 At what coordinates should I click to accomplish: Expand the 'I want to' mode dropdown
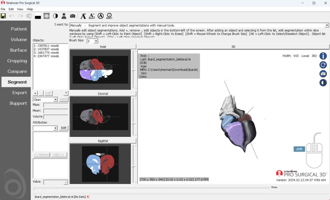[327, 25]
